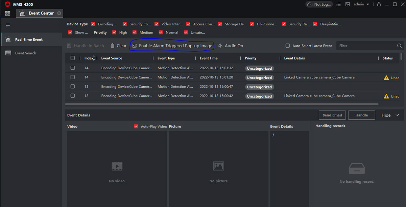Switch to the Event Center tab

(x=40, y=13)
